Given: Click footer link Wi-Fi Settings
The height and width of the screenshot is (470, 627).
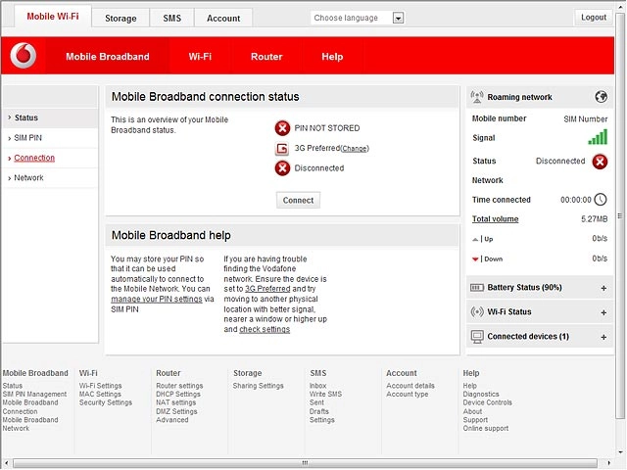Looking at the screenshot, I should pos(100,386).
